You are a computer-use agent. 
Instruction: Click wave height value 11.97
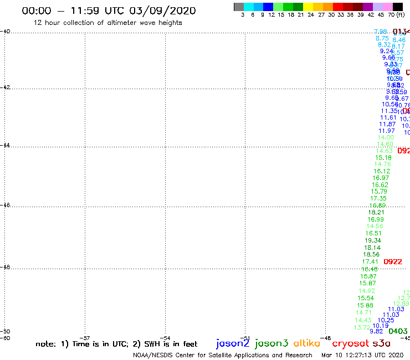click(x=387, y=131)
